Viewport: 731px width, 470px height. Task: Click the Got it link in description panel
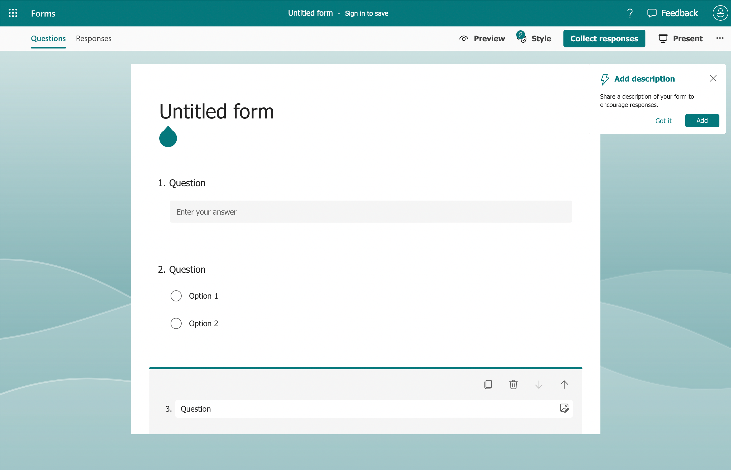click(x=664, y=121)
